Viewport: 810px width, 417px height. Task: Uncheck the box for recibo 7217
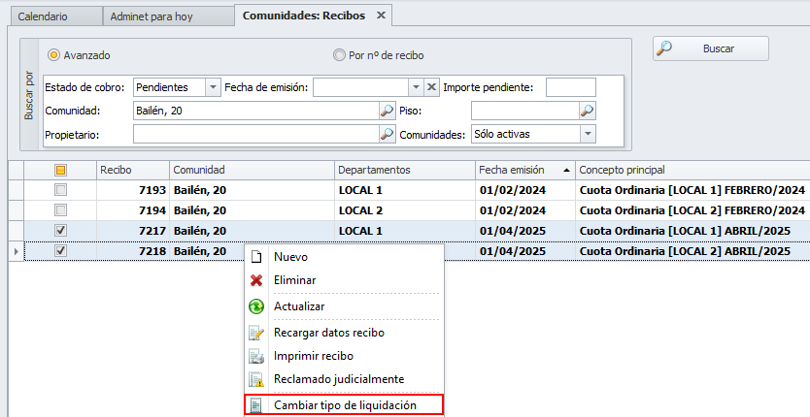point(60,230)
